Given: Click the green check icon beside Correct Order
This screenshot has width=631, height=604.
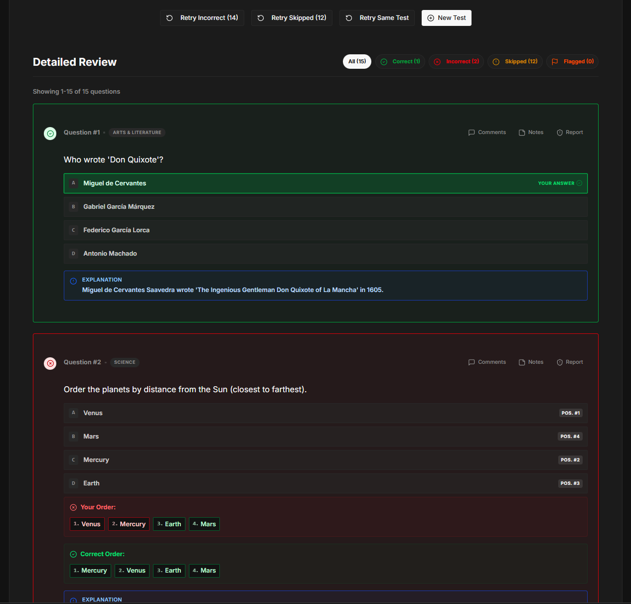Looking at the screenshot, I should coord(73,554).
